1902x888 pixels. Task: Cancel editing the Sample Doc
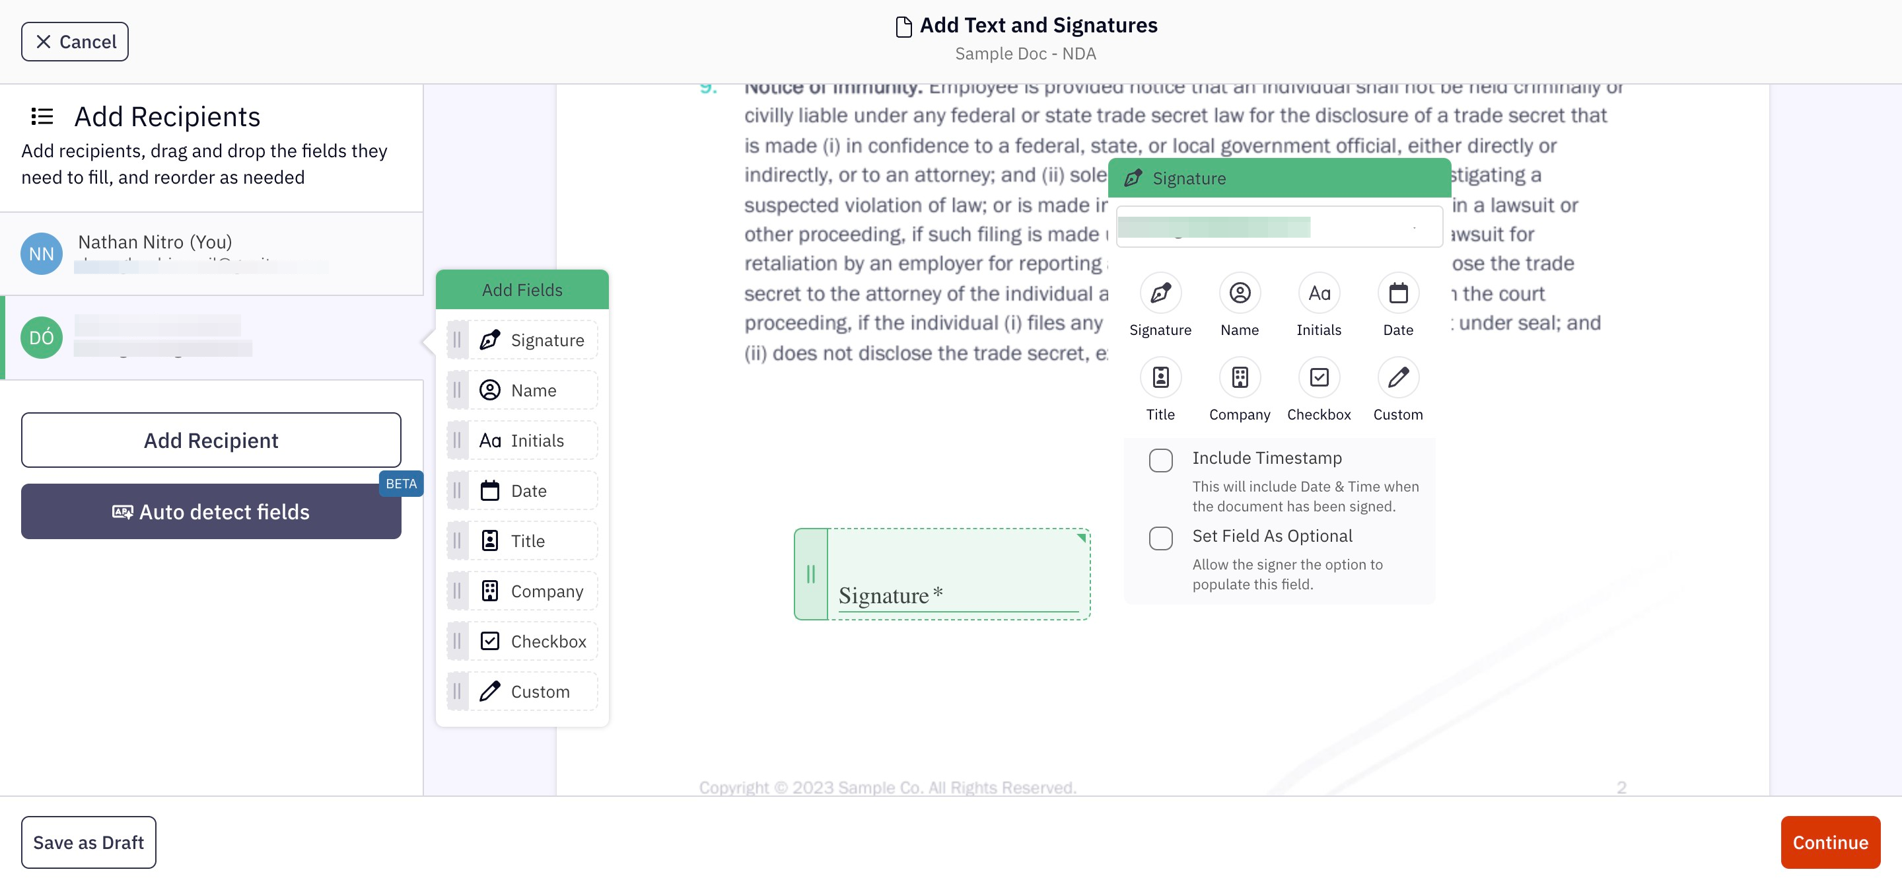[75, 42]
